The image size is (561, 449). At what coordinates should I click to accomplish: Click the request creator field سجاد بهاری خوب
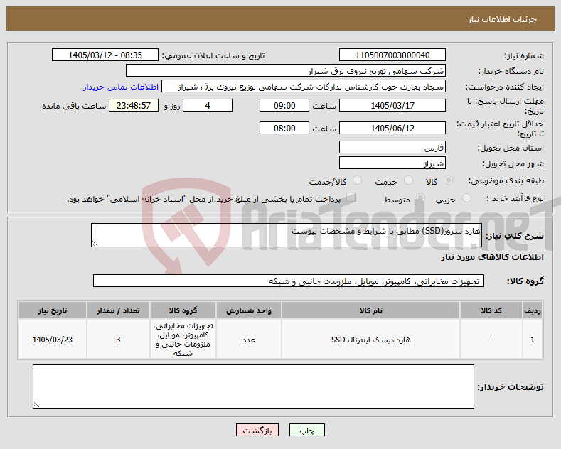(x=304, y=87)
